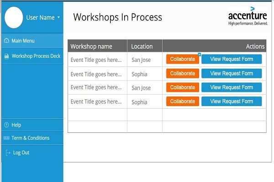Click the Workshop name column header
The image size is (274, 182).
[x=91, y=46]
